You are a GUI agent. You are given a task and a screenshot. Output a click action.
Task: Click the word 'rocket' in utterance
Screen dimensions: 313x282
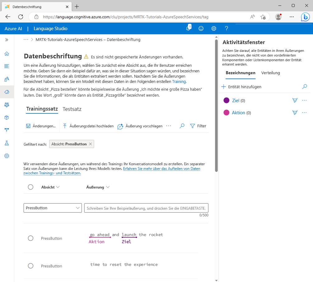tap(156, 234)
